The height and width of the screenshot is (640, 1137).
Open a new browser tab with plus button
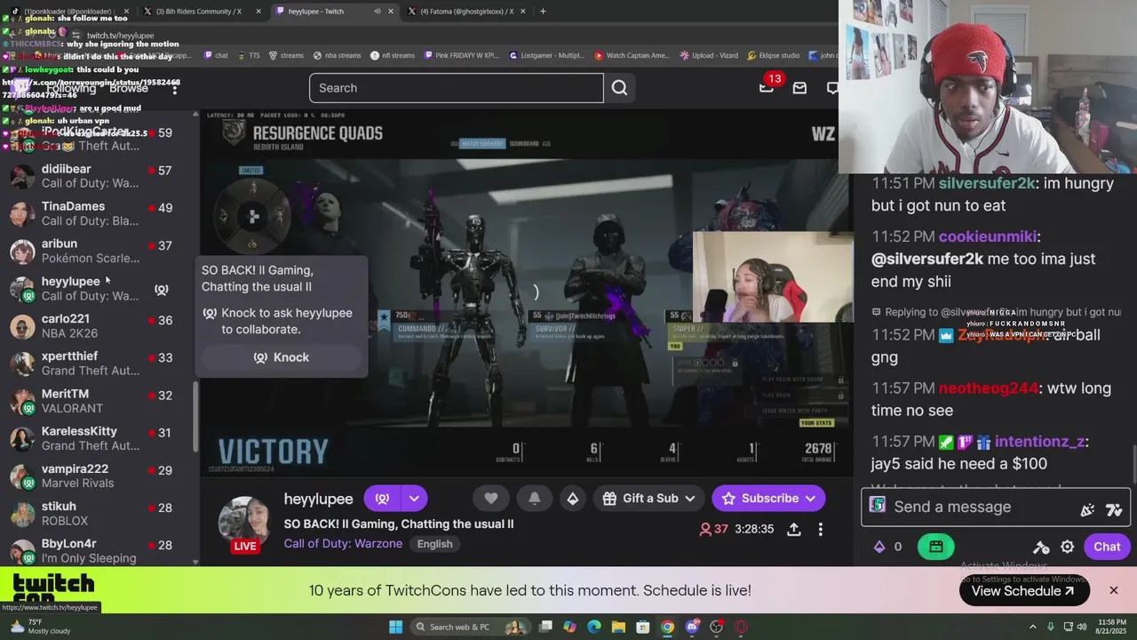tap(543, 11)
